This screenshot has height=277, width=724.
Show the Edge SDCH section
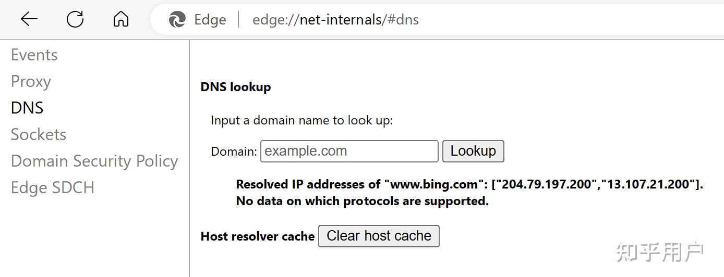tap(53, 187)
